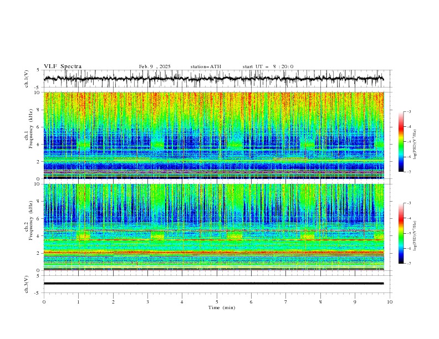The height and width of the screenshot is (339, 439).
Task: Click inside the ch.1 frequency spectrogram panel
Action: (214, 135)
